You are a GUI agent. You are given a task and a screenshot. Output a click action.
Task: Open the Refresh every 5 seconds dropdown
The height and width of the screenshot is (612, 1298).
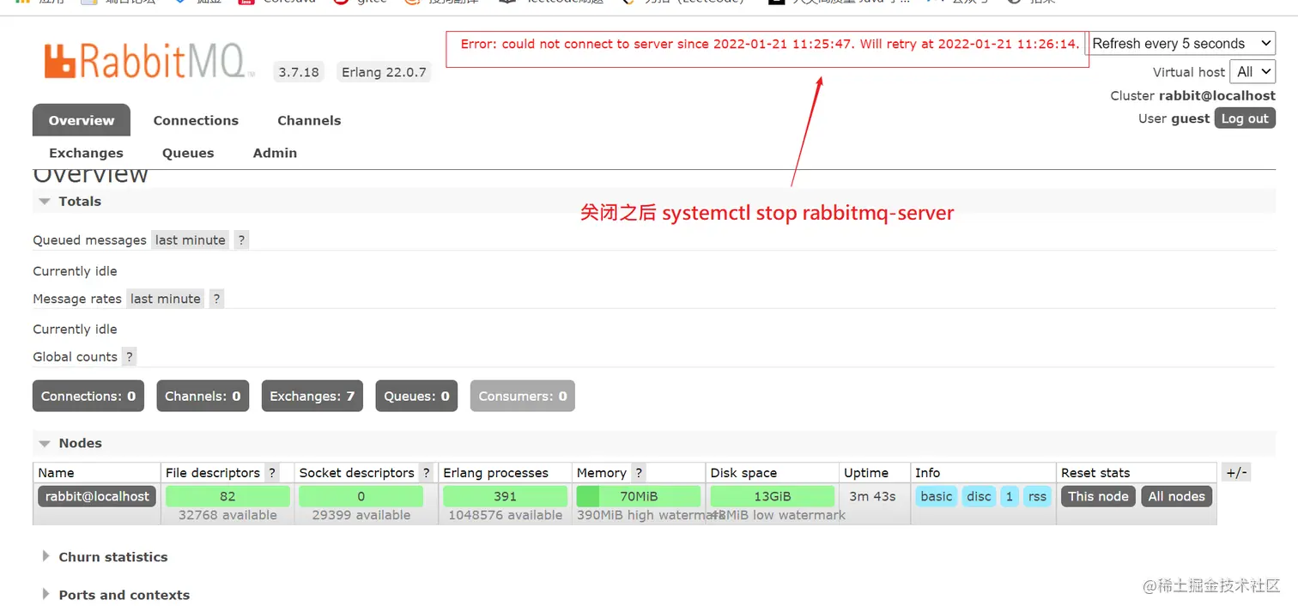(x=1181, y=44)
